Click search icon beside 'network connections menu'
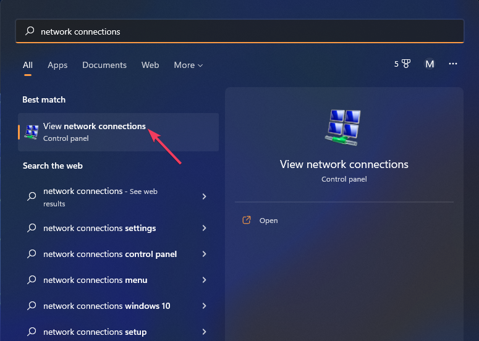The height and width of the screenshot is (341, 479). tap(32, 280)
